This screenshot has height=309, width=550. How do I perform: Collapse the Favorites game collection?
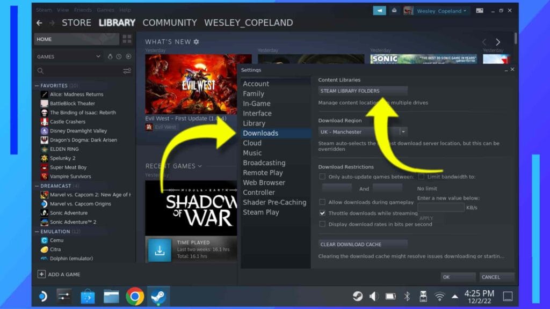(x=37, y=86)
